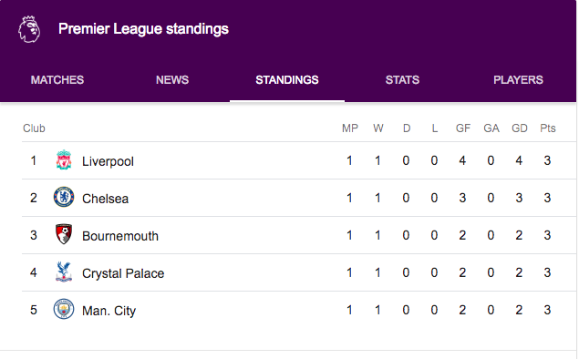Select Bournemouth team name
This screenshot has width=579, height=359.
120,236
